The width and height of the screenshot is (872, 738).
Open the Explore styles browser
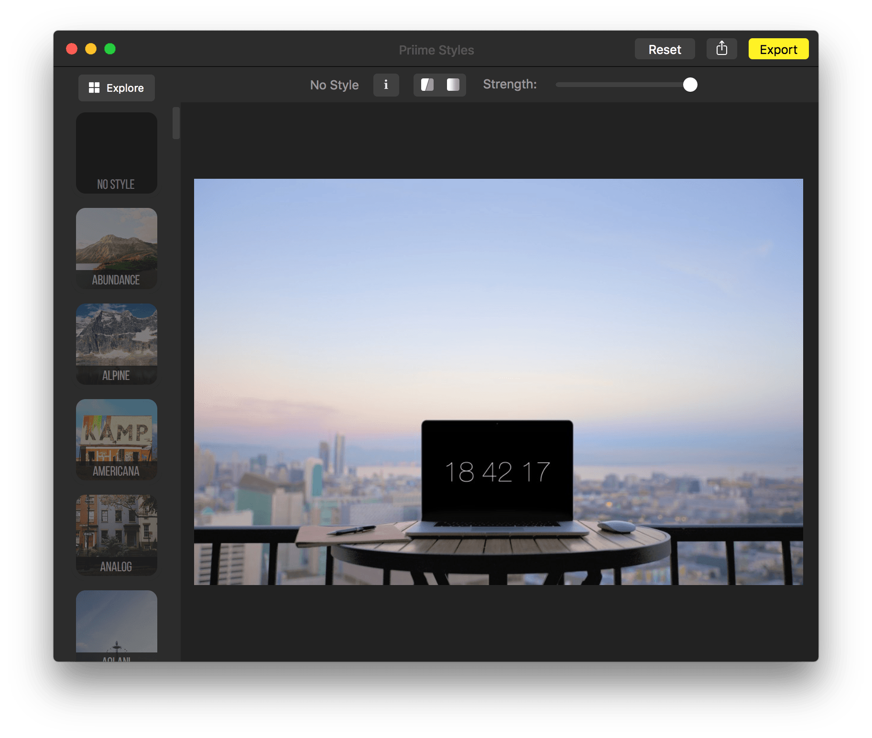point(116,88)
